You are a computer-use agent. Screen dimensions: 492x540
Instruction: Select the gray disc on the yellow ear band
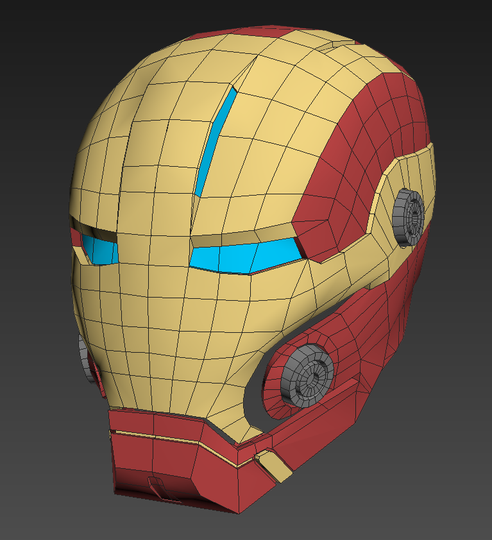click(409, 217)
